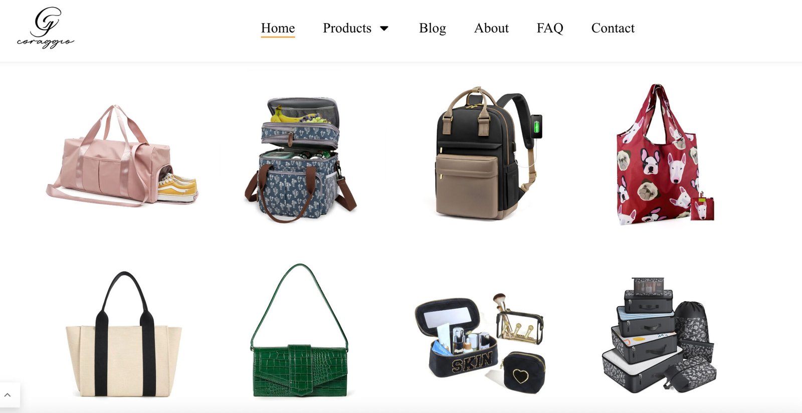
Task: Select the pink gym duffel bag
Action: pyautogui.click(x=122, y=155)
